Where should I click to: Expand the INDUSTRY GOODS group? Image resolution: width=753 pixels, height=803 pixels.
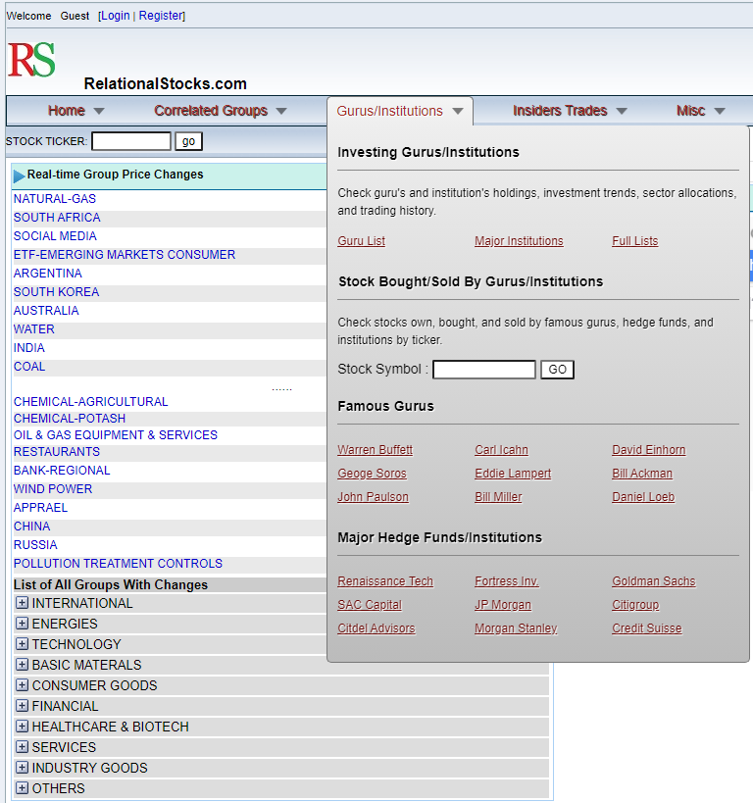(x=22, y=767)
